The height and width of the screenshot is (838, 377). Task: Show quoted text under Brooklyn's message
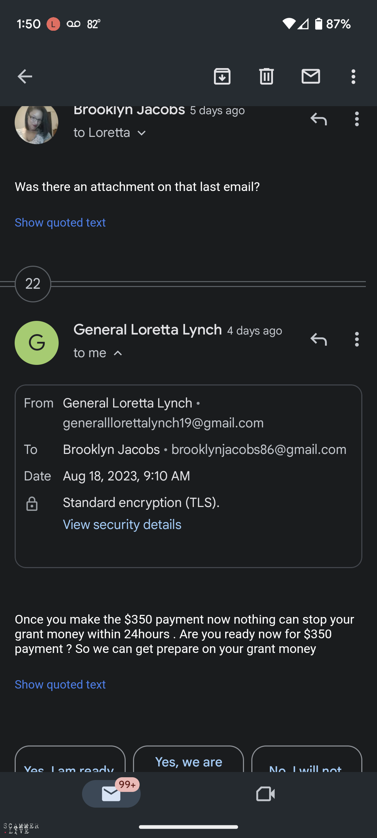60,222
